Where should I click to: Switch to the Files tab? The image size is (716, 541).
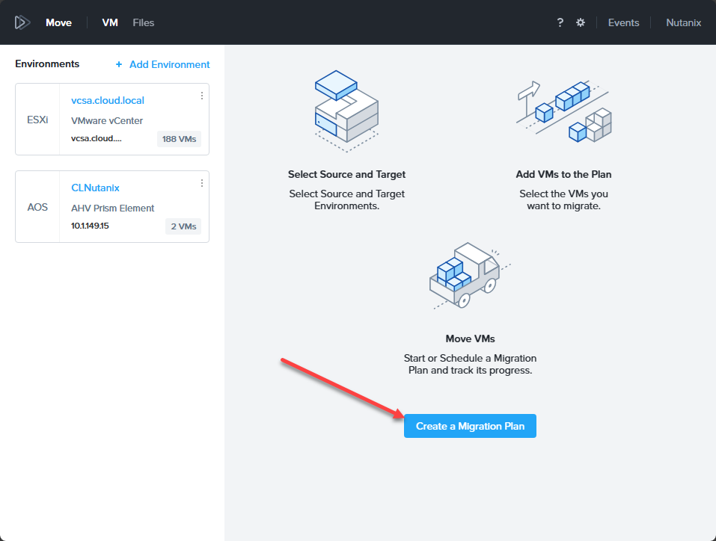144,22
